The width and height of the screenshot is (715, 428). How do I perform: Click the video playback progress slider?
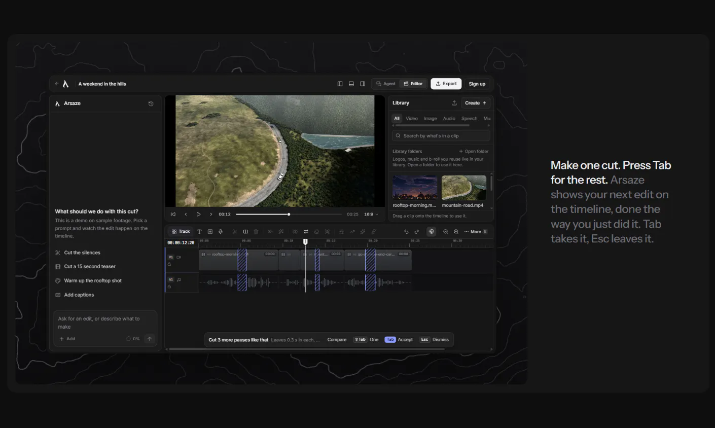[x=289, y=215]
